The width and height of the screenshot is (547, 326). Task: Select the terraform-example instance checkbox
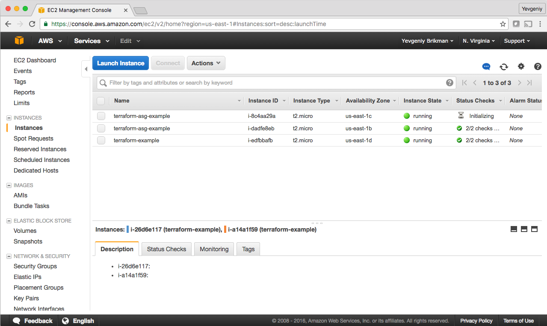[101, 140]
